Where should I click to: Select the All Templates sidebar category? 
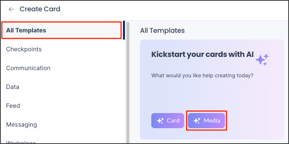[61, 30]
